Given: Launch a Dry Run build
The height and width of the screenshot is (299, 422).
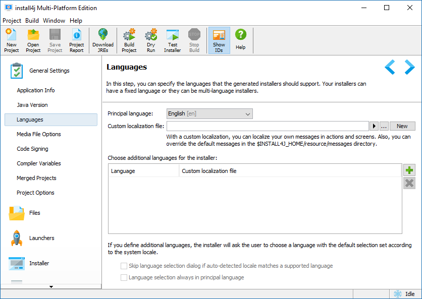Looking at the screenshot, I should click(x=151, y=40).
